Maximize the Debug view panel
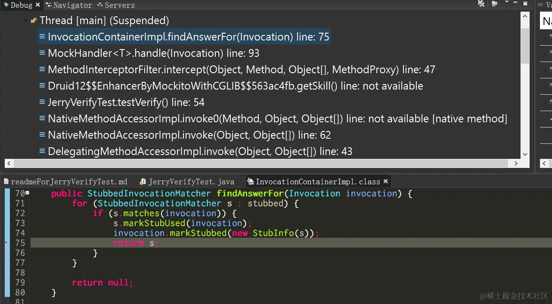552x304 pixels. [x=525, y=3]
